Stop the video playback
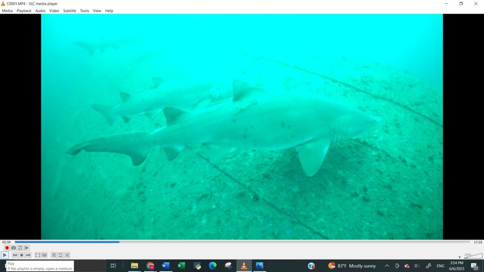Screen dimensions: 484x272 22,255
